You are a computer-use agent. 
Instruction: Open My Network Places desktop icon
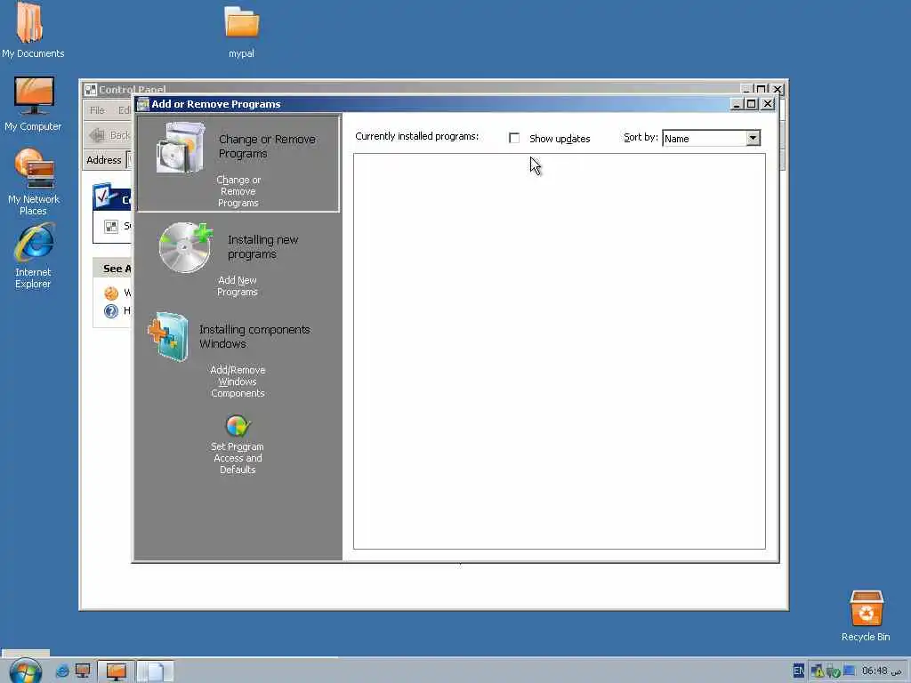pyautogui.click(x=35, y=168)
